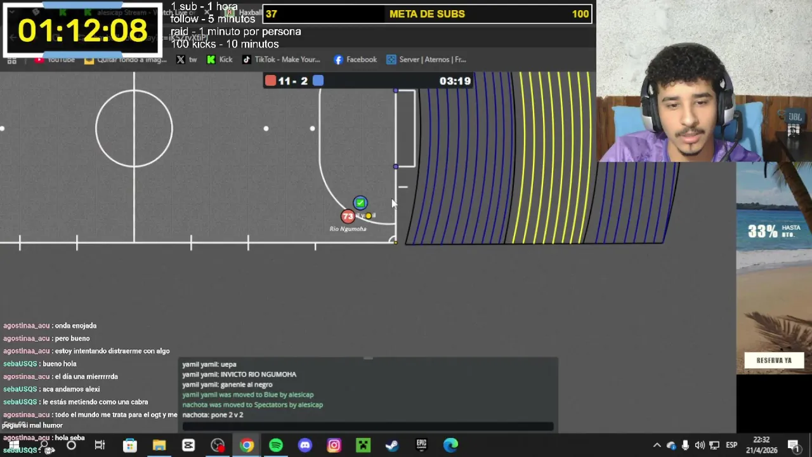This screenshot has width=812, height=457.
Task: Click the OneDrive cloud tray icon
Action: [671, 446]
